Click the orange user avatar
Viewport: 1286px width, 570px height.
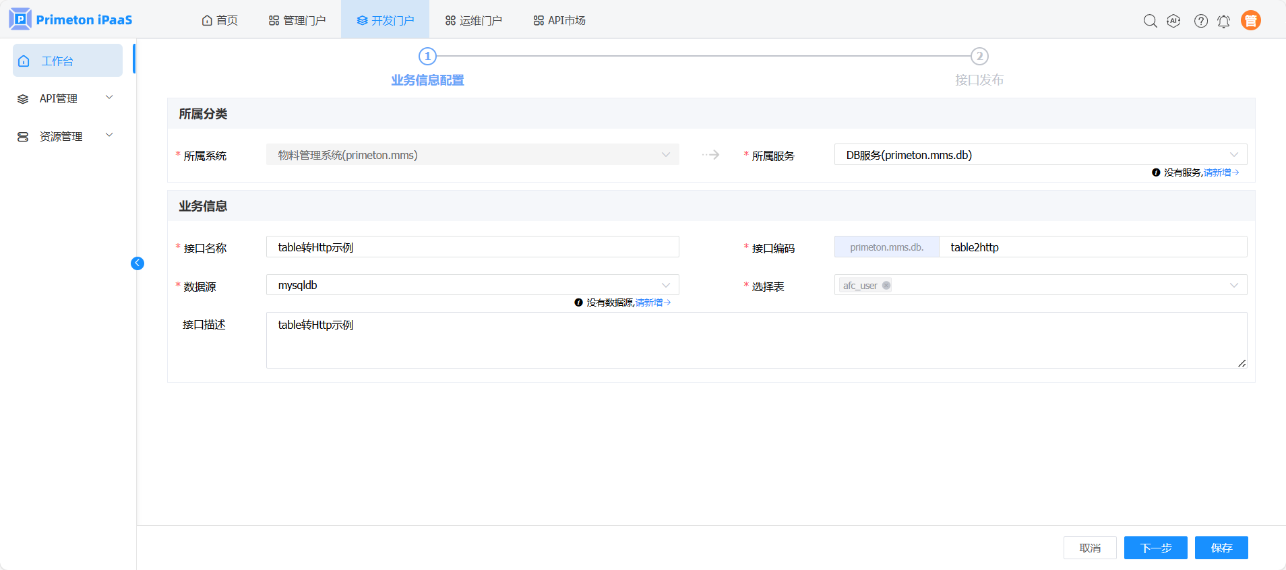pos(1250,21)
